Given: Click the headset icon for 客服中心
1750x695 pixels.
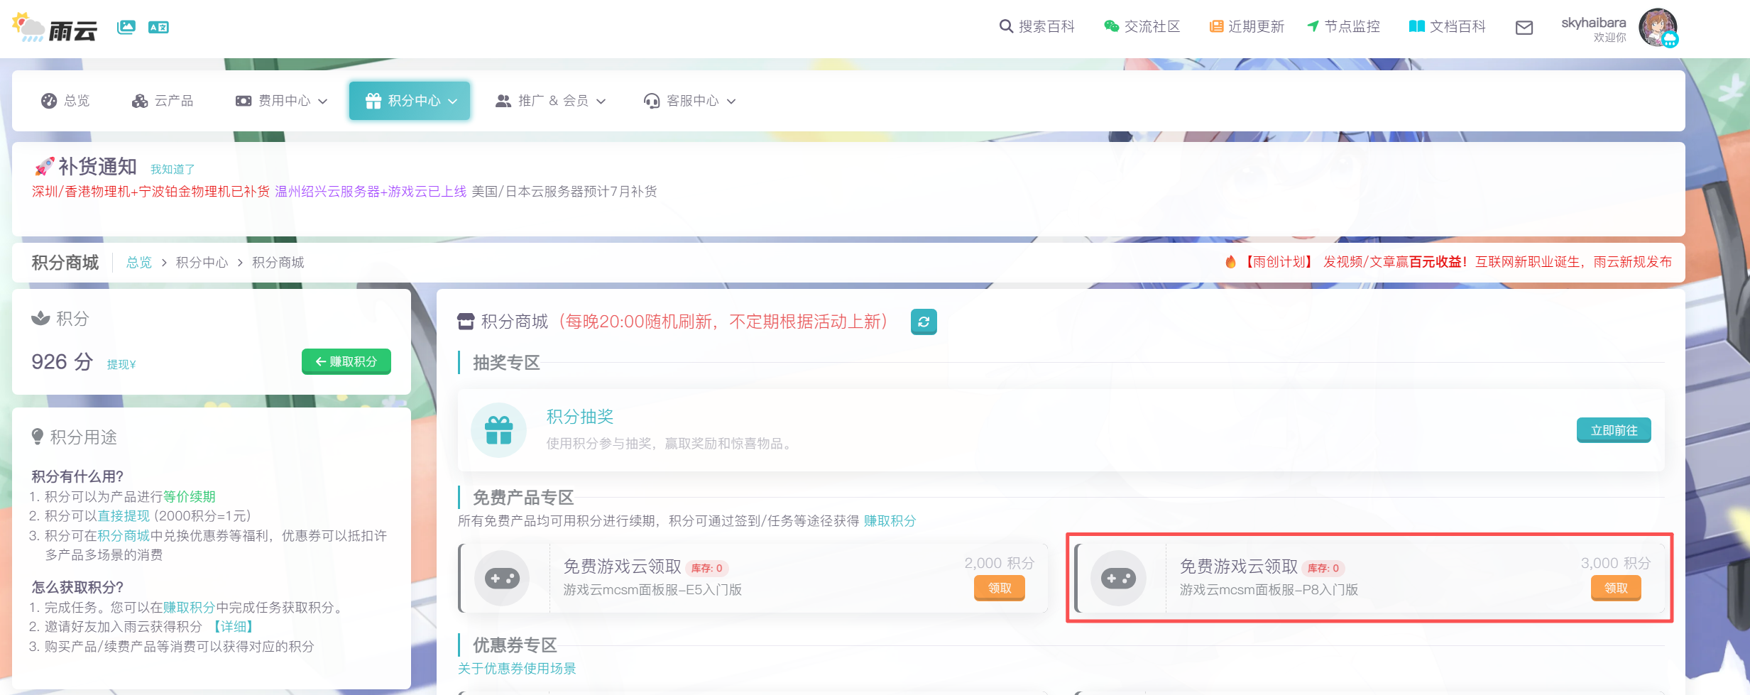Looking at the screenshot, I should 651,101.
